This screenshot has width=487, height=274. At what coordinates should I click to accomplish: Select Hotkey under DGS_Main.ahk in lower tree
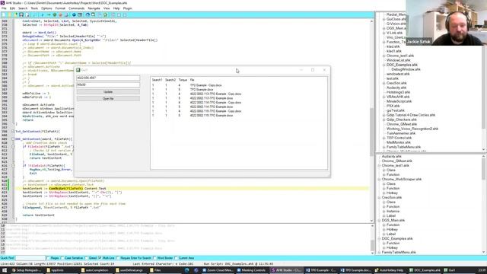[x=393, y=230]
